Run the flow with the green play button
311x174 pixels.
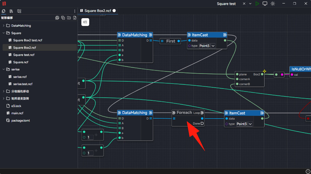pos(257,3)
